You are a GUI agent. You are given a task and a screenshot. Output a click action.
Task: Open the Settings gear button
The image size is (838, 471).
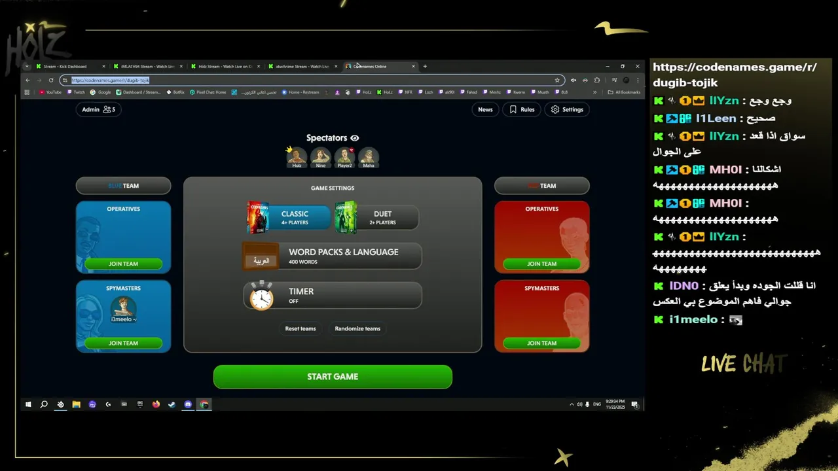pyautogui.click(x=567, y=109)
